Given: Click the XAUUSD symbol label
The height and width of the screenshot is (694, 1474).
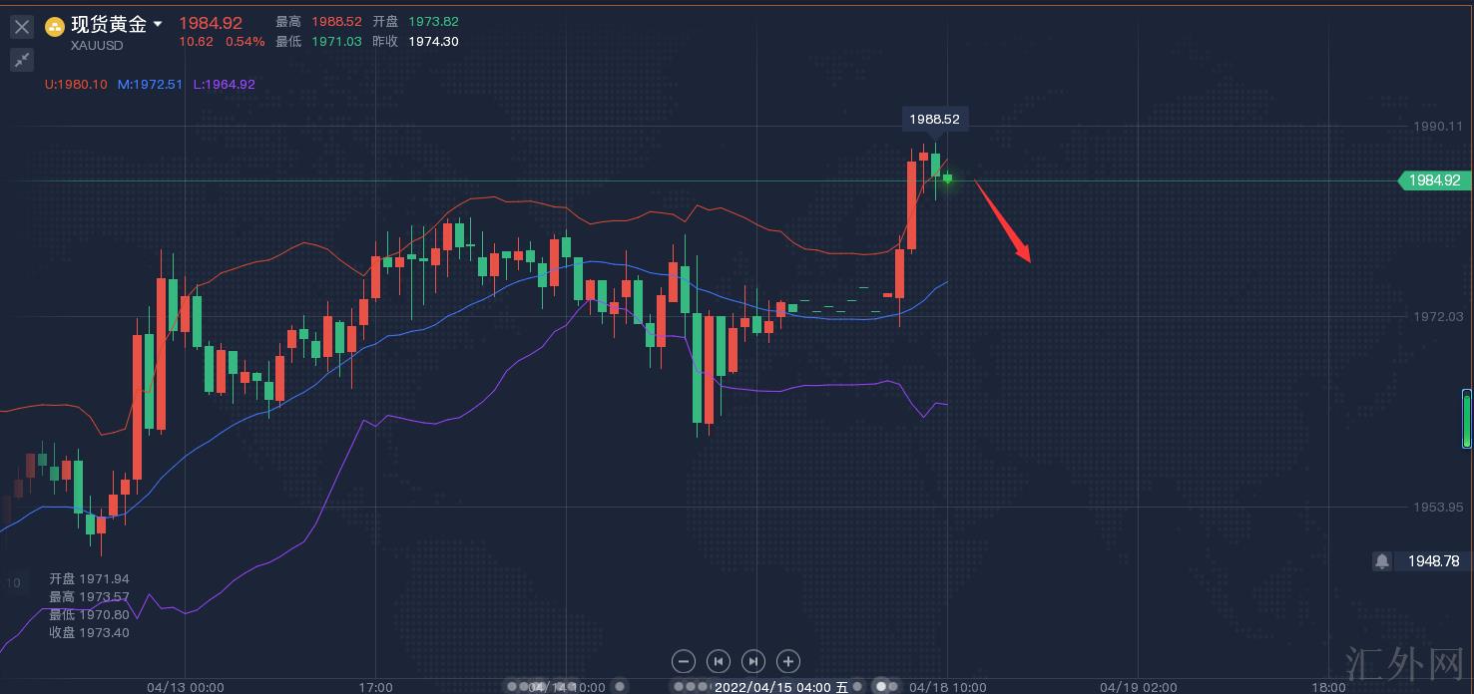Looking at the screenshot, I should [x=98, y=45].
